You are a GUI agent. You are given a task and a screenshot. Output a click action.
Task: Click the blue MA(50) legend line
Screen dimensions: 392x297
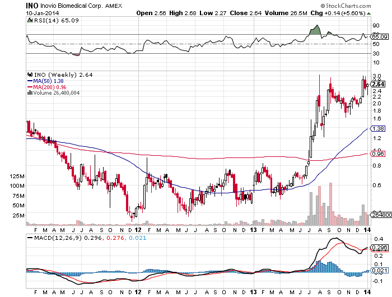[x=30, y=81]
